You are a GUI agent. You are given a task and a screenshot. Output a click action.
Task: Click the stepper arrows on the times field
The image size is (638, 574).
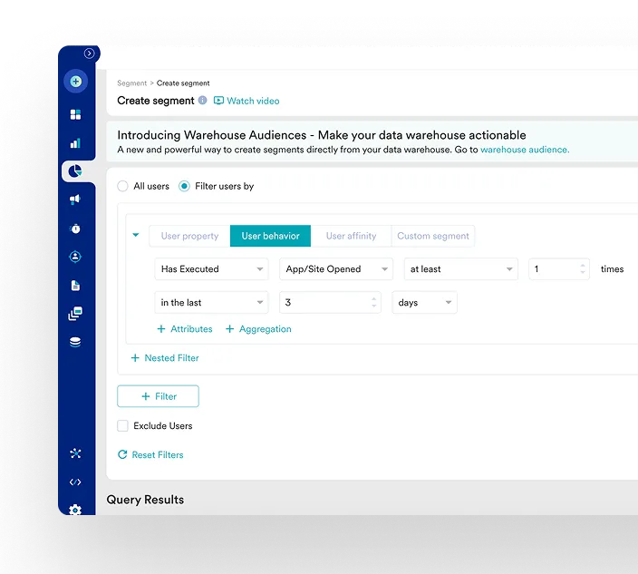pyautogui.click(x=583, y=268)
